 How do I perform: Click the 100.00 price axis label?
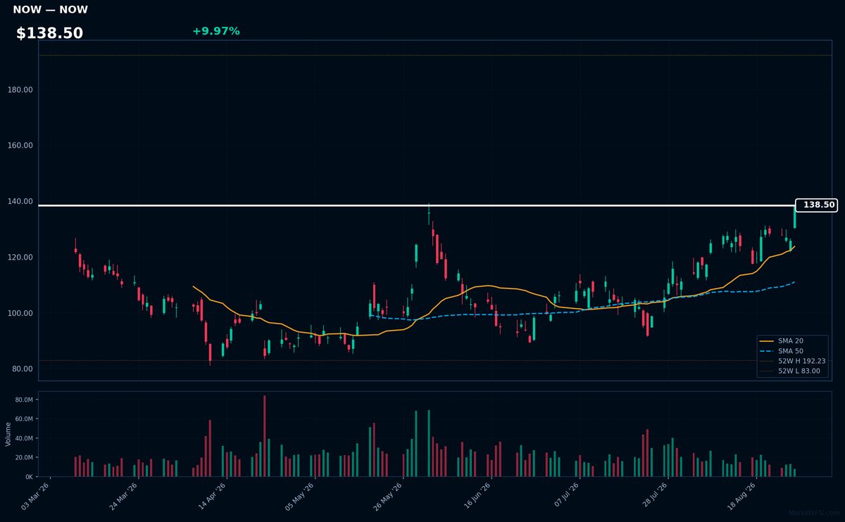pos(20,313)
